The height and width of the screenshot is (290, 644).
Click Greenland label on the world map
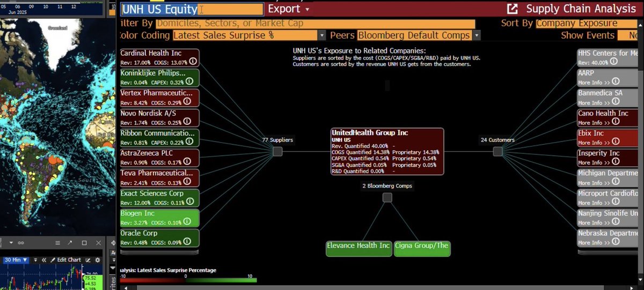coord(57,27)
